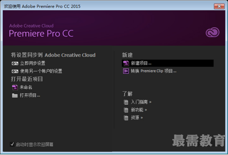Click the document icon beside 资源

126,118
